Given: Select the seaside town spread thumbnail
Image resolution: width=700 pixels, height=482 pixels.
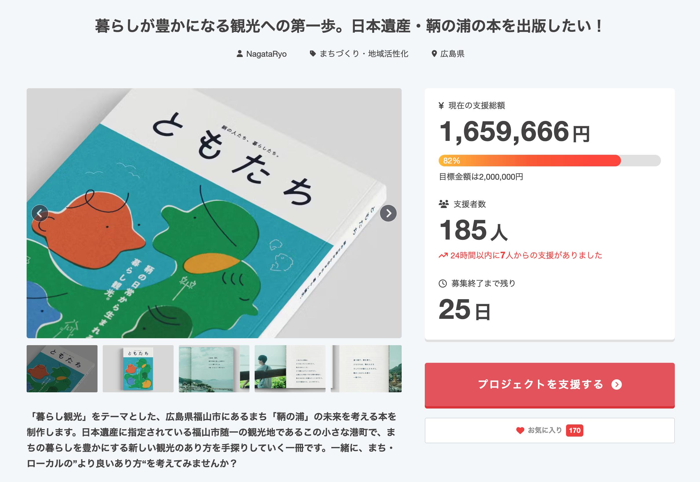Looking at the screenshot, I should (214, 369).
